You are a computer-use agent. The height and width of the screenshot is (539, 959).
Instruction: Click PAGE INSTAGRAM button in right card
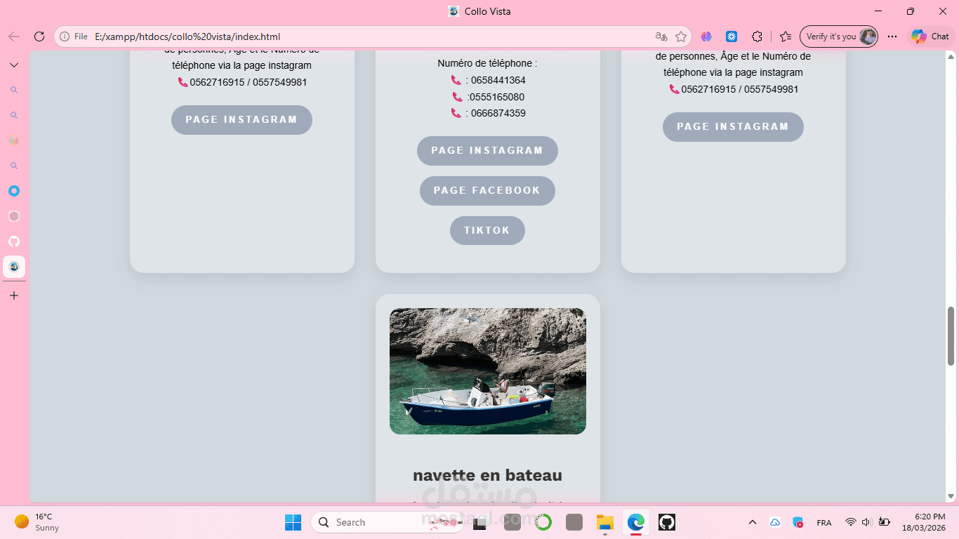pos(733,127)
